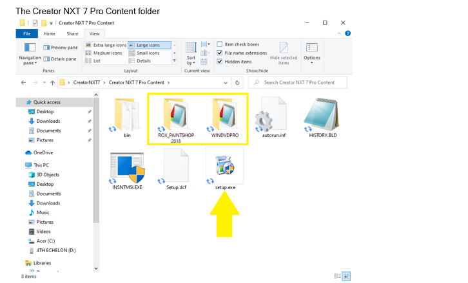
Task: Switch to the Home tab
Action: click(49, 33)
